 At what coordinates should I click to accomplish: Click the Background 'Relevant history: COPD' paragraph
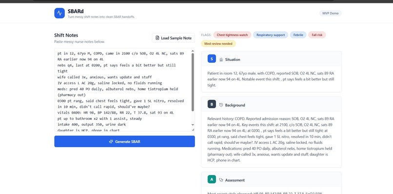[x=271, y=139]
